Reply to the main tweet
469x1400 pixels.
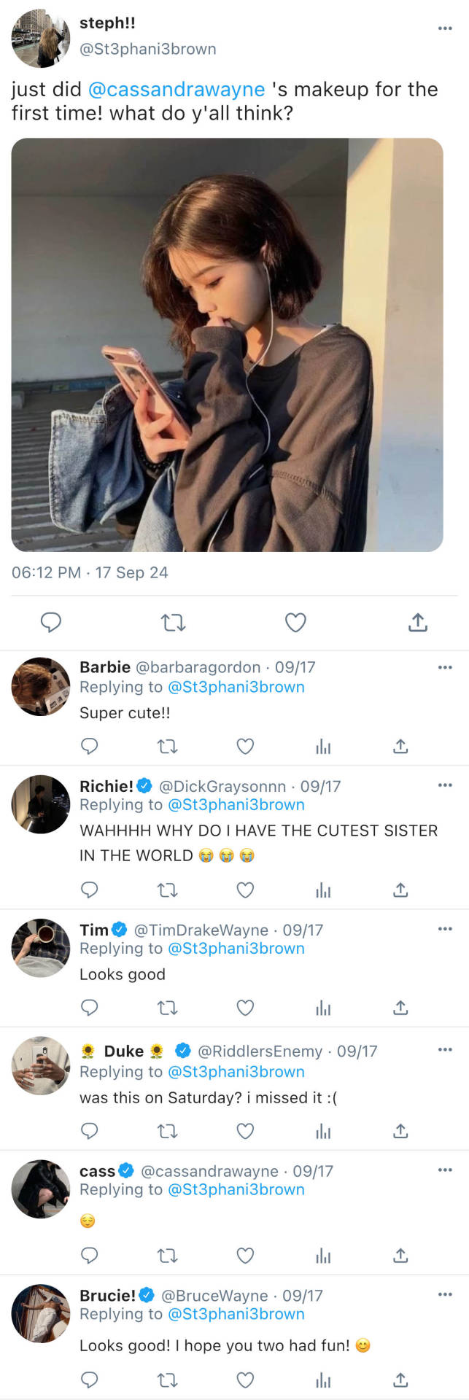tap(50, 622)
